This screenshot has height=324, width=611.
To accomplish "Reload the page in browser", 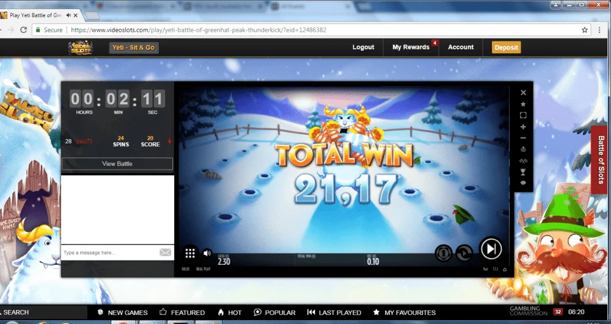I will 23,30.
